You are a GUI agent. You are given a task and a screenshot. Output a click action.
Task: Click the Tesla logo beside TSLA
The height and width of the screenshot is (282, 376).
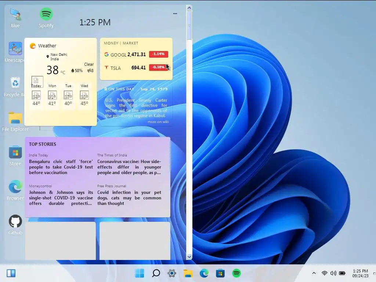pos(106,68)
